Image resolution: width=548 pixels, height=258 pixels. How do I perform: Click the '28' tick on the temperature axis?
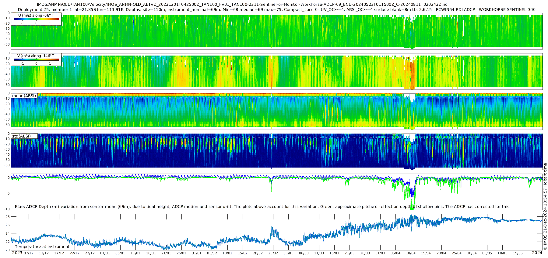coord(8,217)
